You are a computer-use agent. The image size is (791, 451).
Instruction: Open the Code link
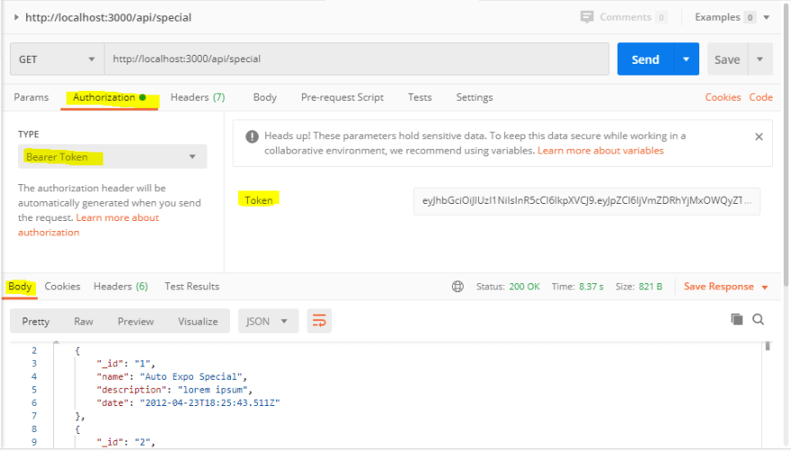coord(760,97)
